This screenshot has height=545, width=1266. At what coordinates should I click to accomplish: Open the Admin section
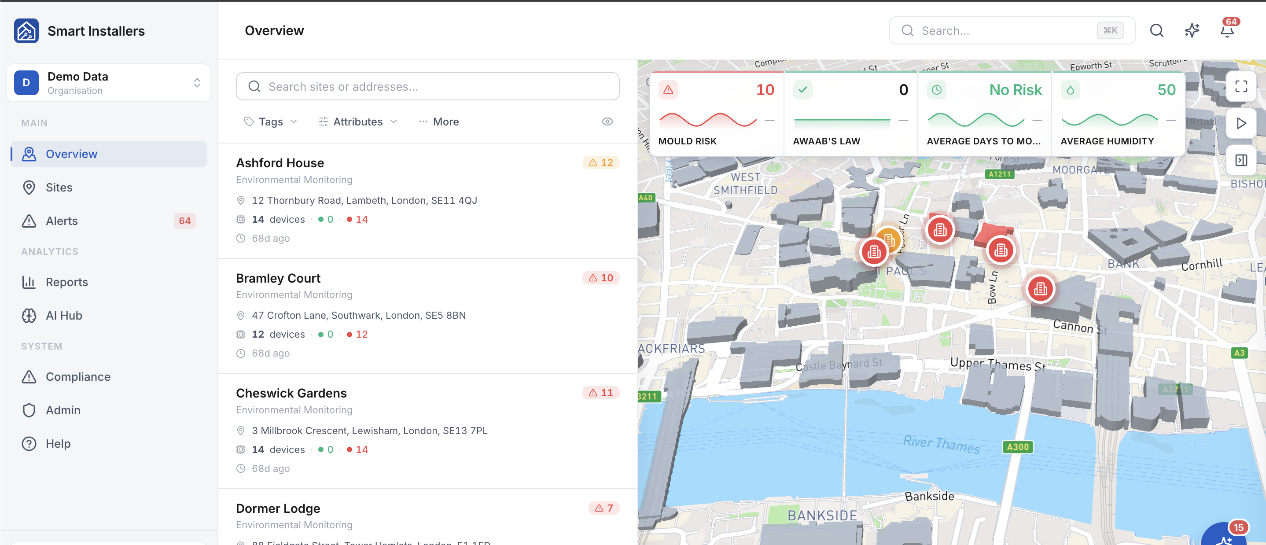[x=109, y=410]
